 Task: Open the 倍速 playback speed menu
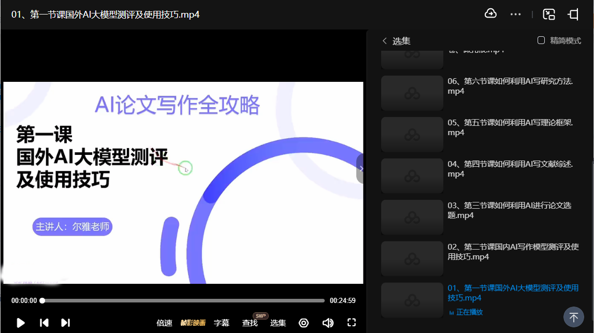pyautogui.click(x=164, y=323)
